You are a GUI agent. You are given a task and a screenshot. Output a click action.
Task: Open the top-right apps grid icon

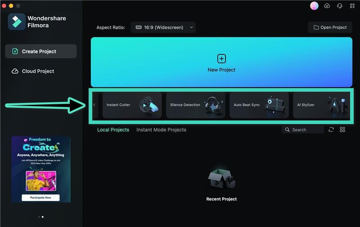click(x=352, y=6)
